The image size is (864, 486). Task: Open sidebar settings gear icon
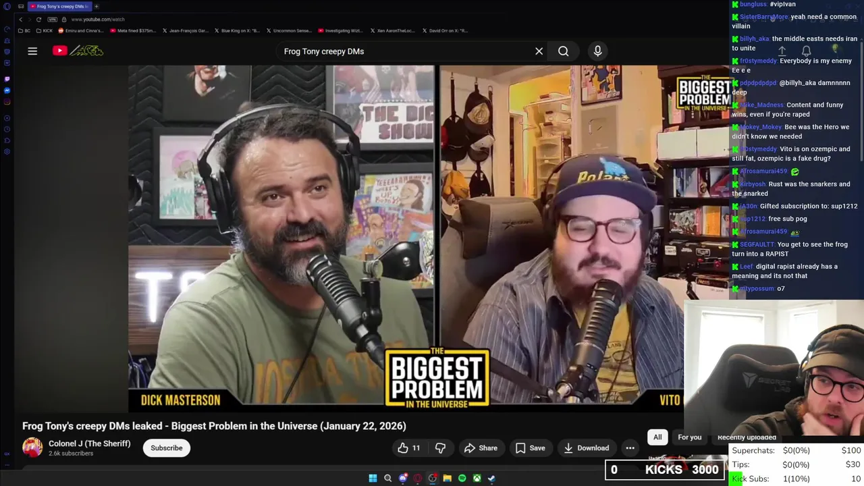click(x=7, y=151)
